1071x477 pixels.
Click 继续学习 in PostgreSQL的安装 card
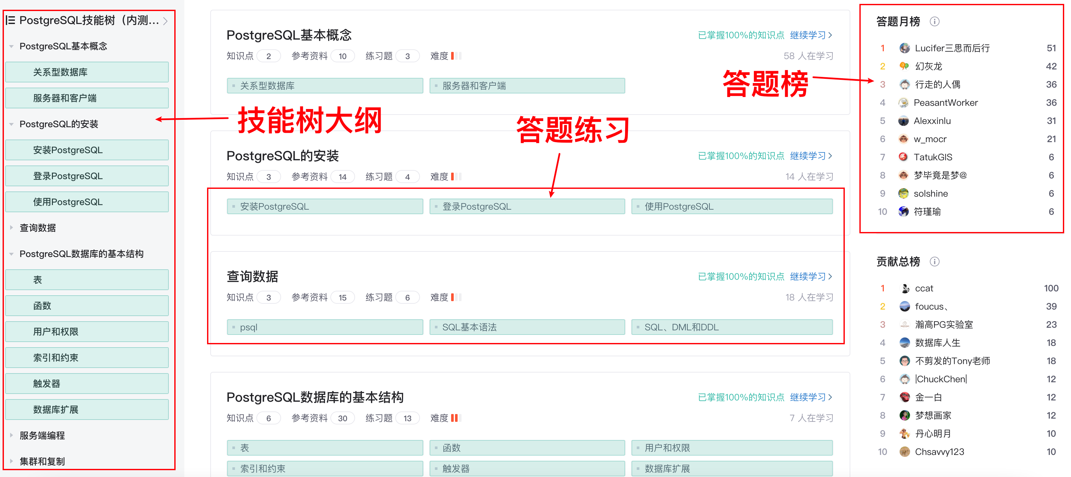811,155
